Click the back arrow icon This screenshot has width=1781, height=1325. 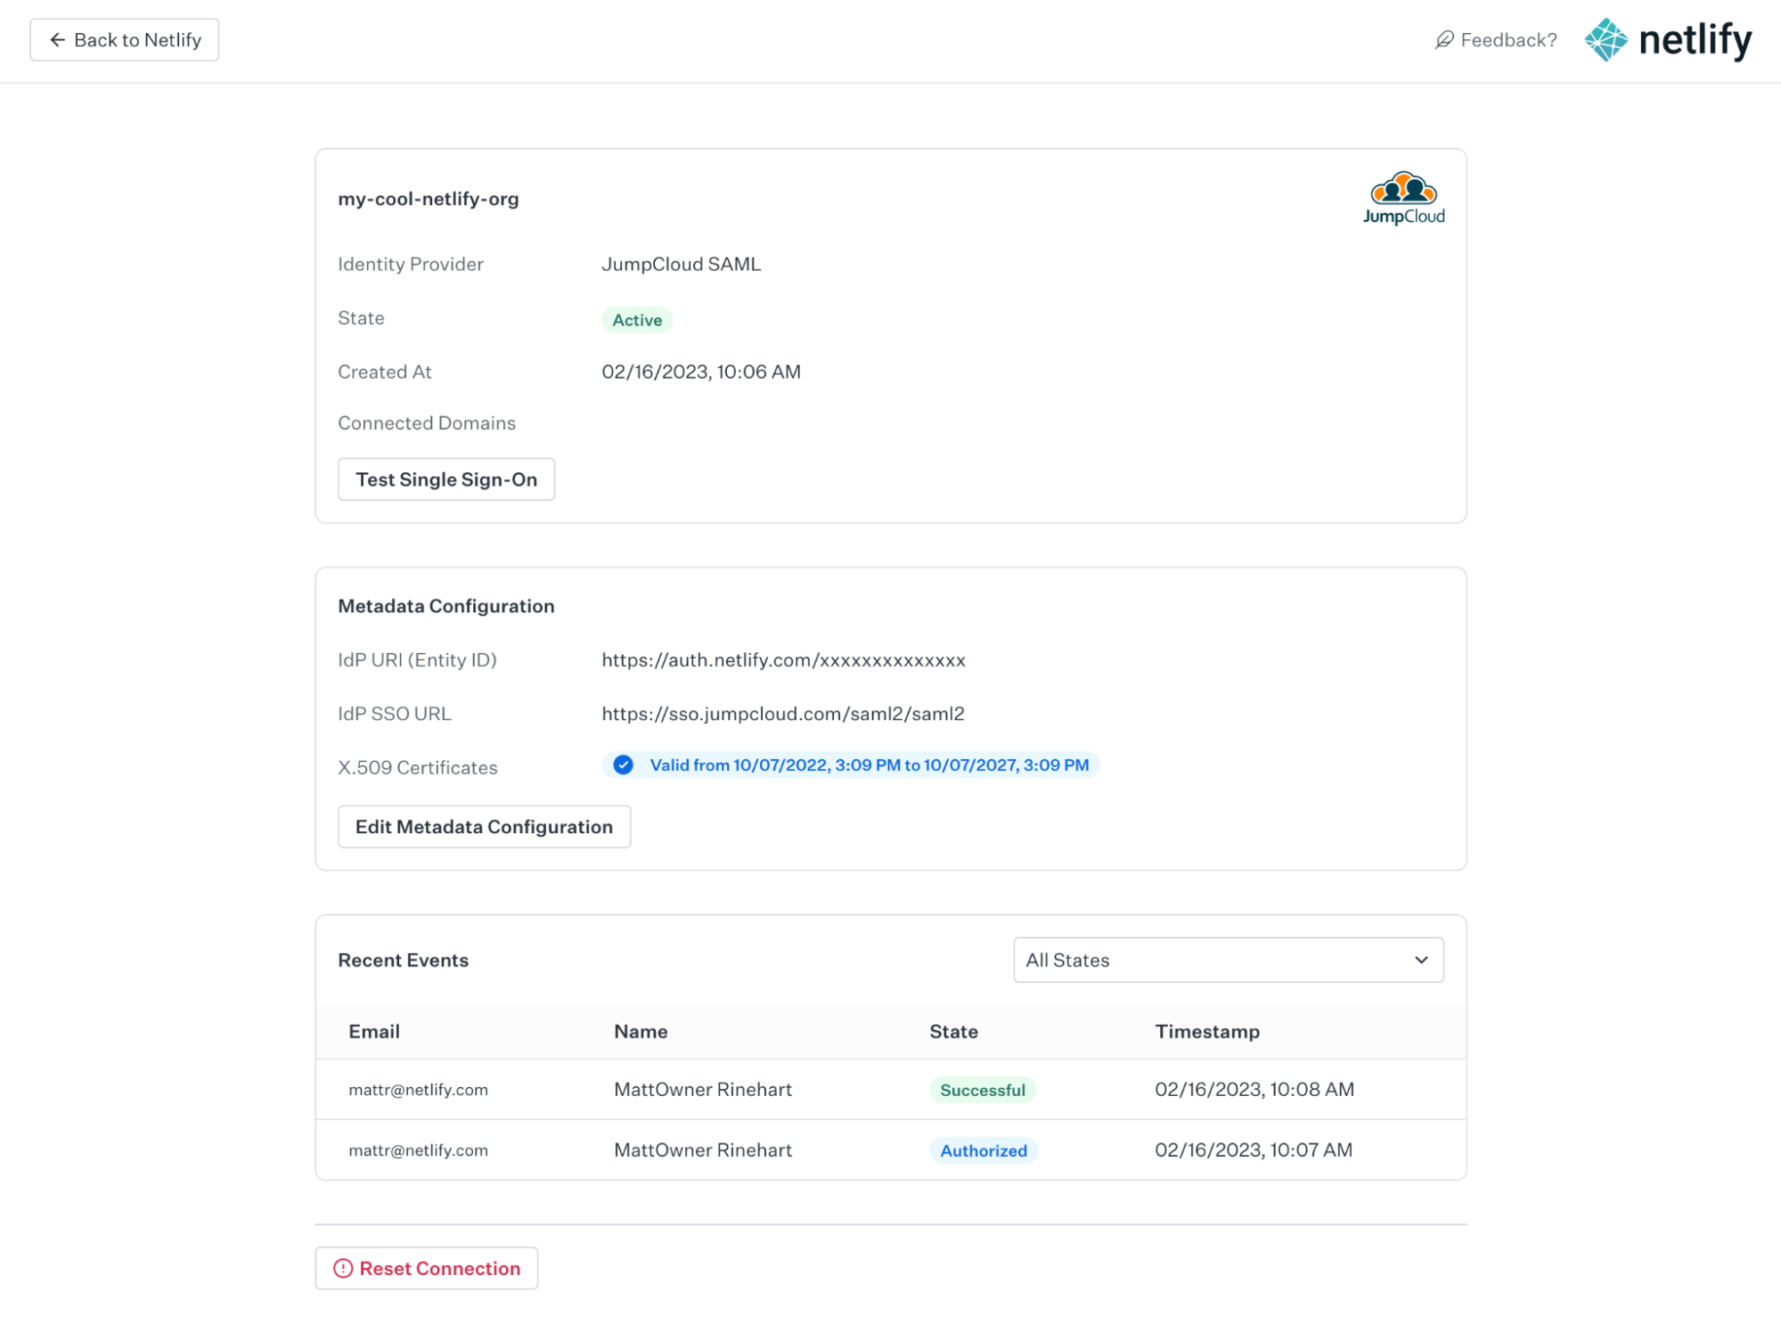click(x=58, y=40)
